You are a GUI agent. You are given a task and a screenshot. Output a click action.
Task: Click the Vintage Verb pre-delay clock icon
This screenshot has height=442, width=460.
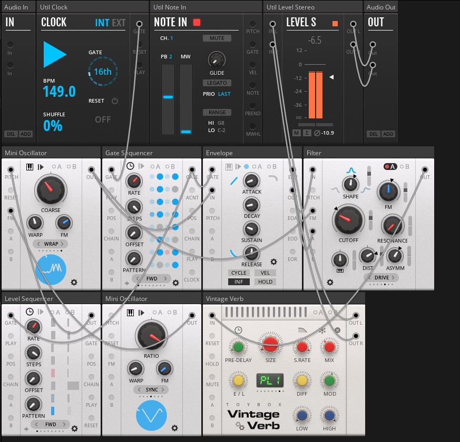pyautogui.click(x=238, y=330)
